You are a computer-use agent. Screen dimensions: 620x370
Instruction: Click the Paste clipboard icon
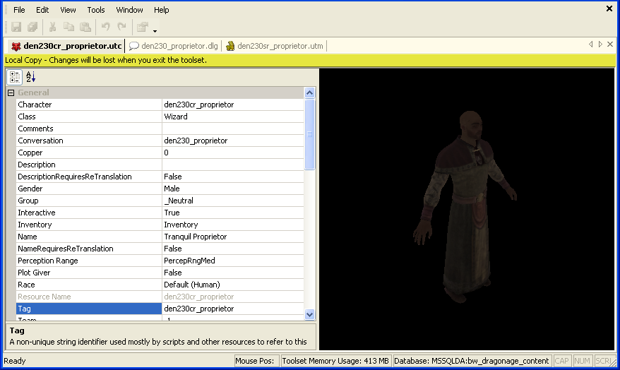click(x=85, y=28)
